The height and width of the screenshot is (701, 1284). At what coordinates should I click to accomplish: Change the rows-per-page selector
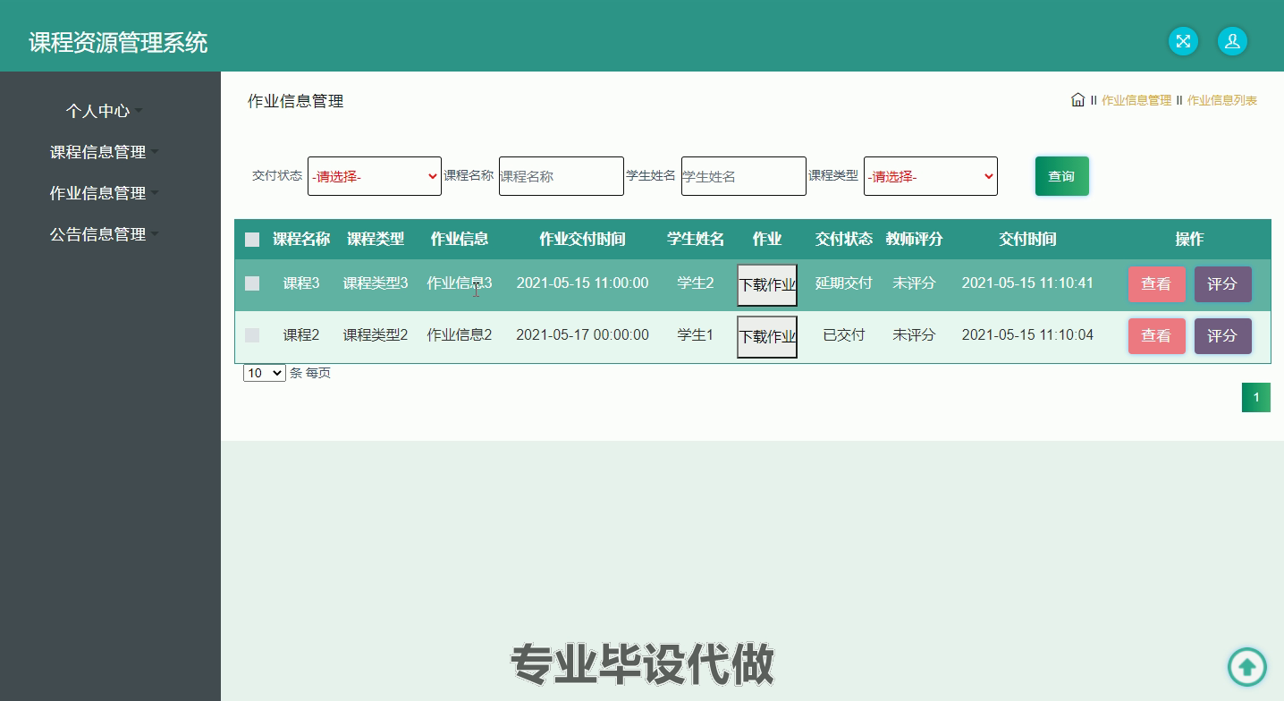(265, 373)
